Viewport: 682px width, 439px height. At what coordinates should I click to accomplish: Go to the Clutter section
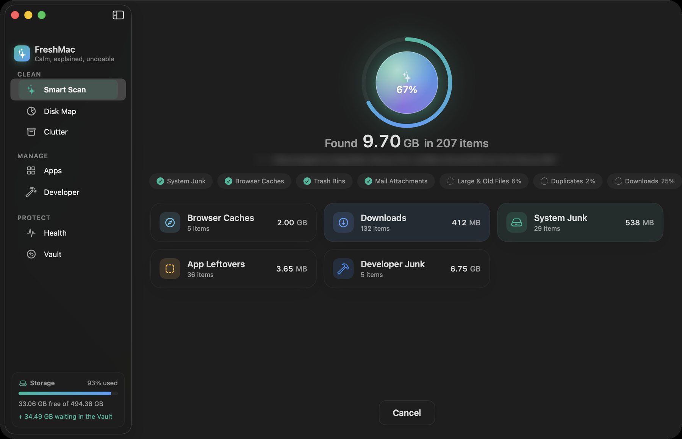pos(68,132)
